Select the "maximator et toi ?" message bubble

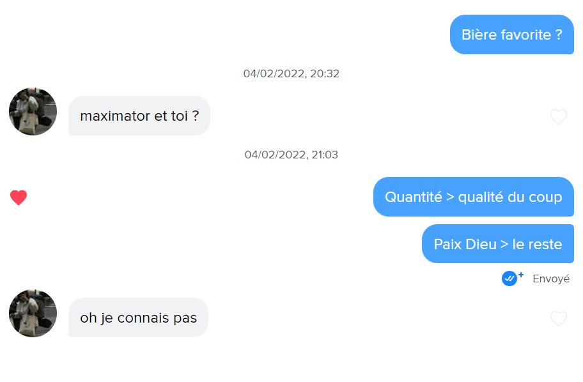click(139, 116)
